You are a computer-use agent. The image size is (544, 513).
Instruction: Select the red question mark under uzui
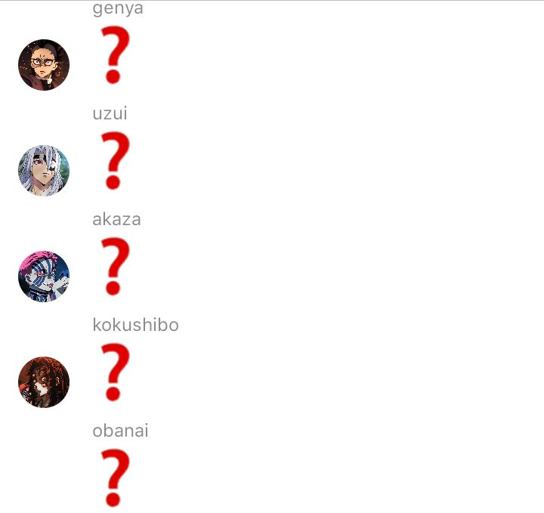click(115, 161)
